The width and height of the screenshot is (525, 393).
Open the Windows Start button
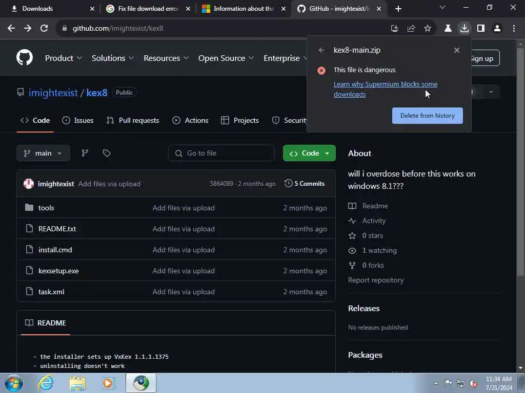tap(14, 383)
